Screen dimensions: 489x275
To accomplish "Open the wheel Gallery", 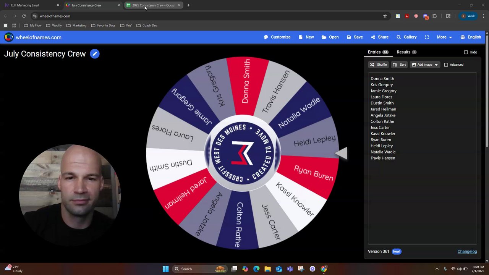I will (406, 37).
